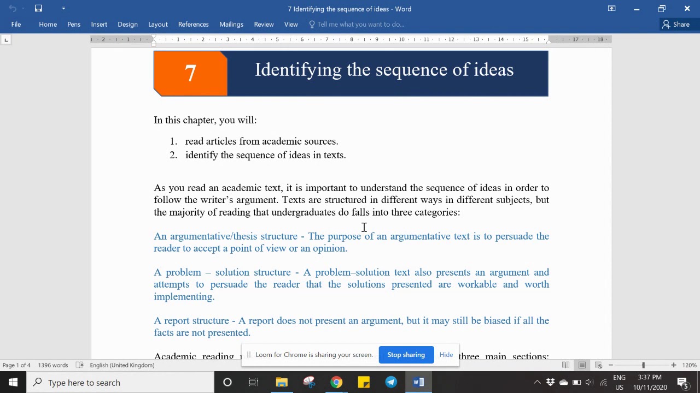Open the Mailings ribbon tab

coord(231,24)
